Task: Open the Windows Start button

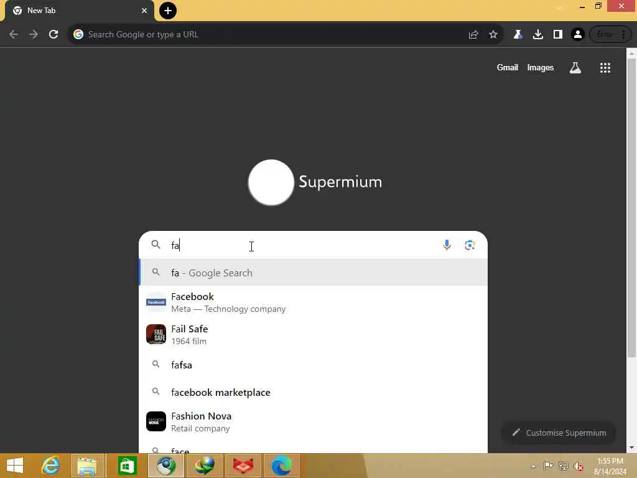Action: point(15,466)
